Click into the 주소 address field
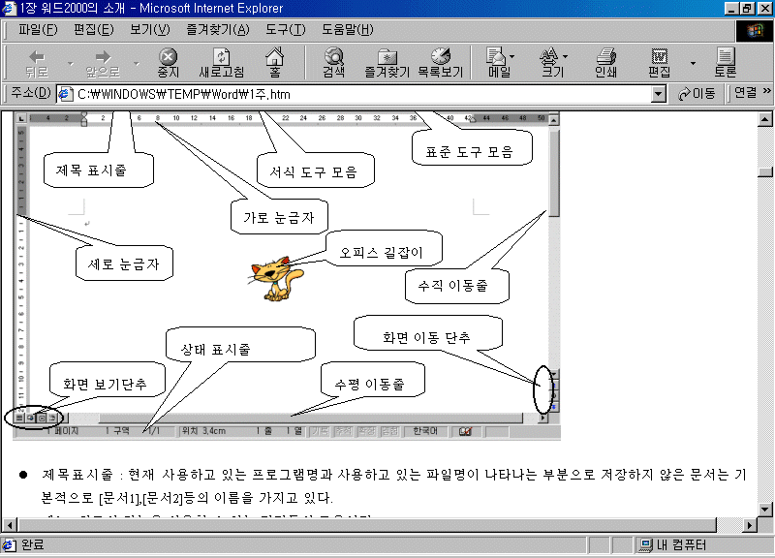Viewport: 775px width, 558px height. click(x=362, y=94)
